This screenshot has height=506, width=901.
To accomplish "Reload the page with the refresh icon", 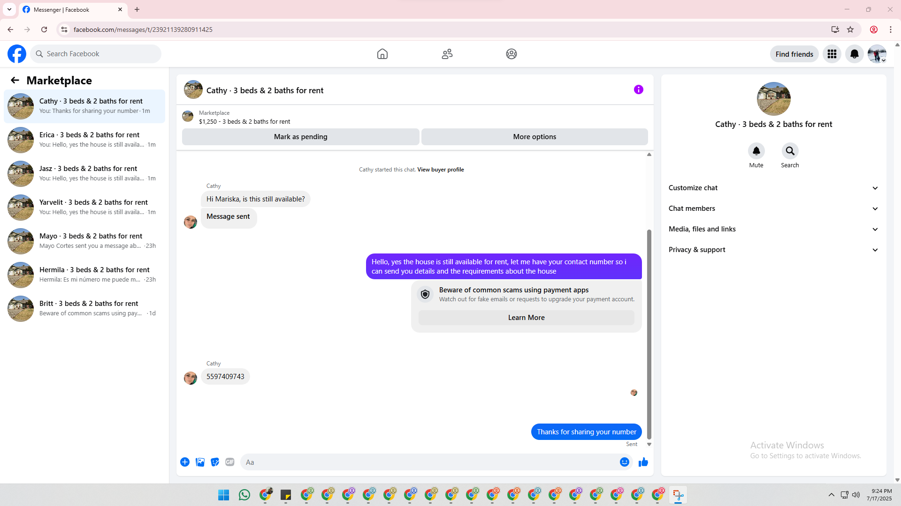I will tap(44, 30).
